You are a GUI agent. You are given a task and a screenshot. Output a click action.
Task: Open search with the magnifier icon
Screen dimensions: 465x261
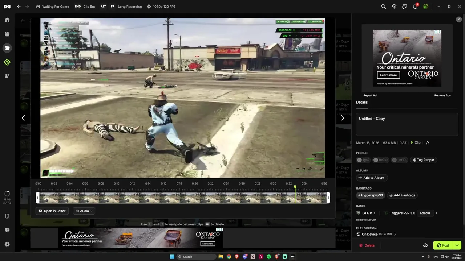[384, 7]
